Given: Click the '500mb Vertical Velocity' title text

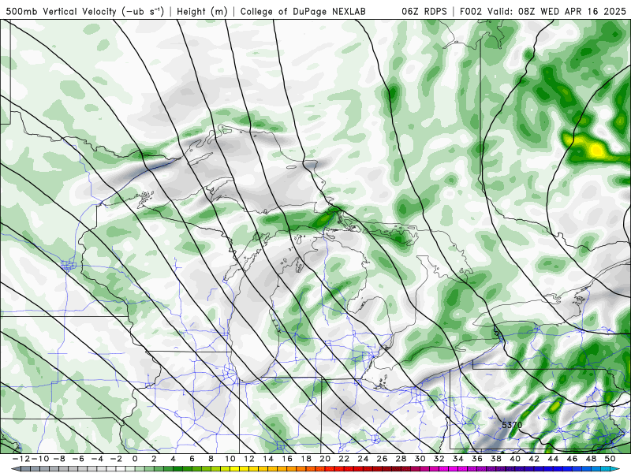Looking at the screenshot, I should (x=61, y=12).
